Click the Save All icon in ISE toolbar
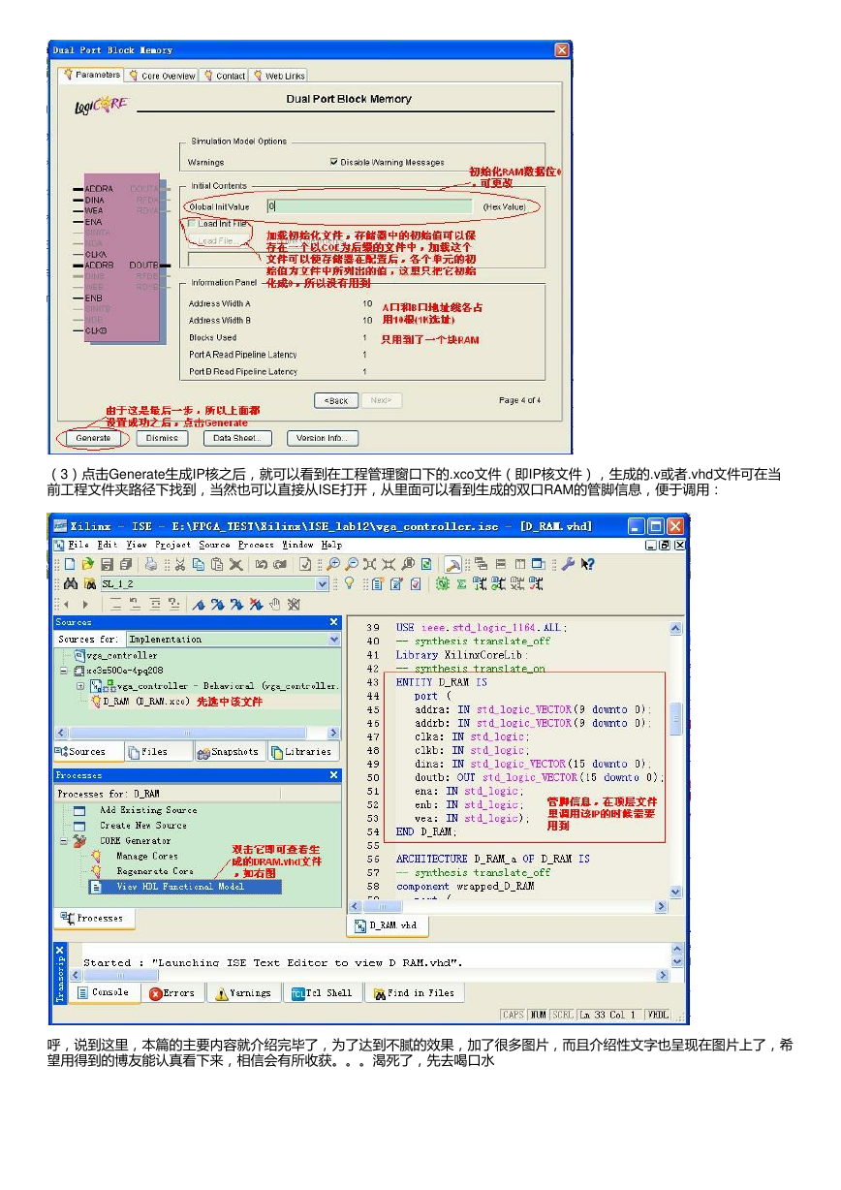The image size is (841, 1190). point(124,564)
